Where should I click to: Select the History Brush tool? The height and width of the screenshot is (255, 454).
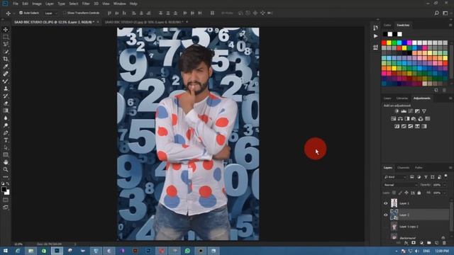pyautogui.click(x=6, y=96)
